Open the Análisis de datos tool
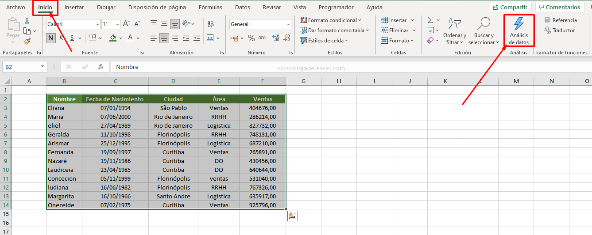Viewport: 592px width, 235px height. [519, 30]
